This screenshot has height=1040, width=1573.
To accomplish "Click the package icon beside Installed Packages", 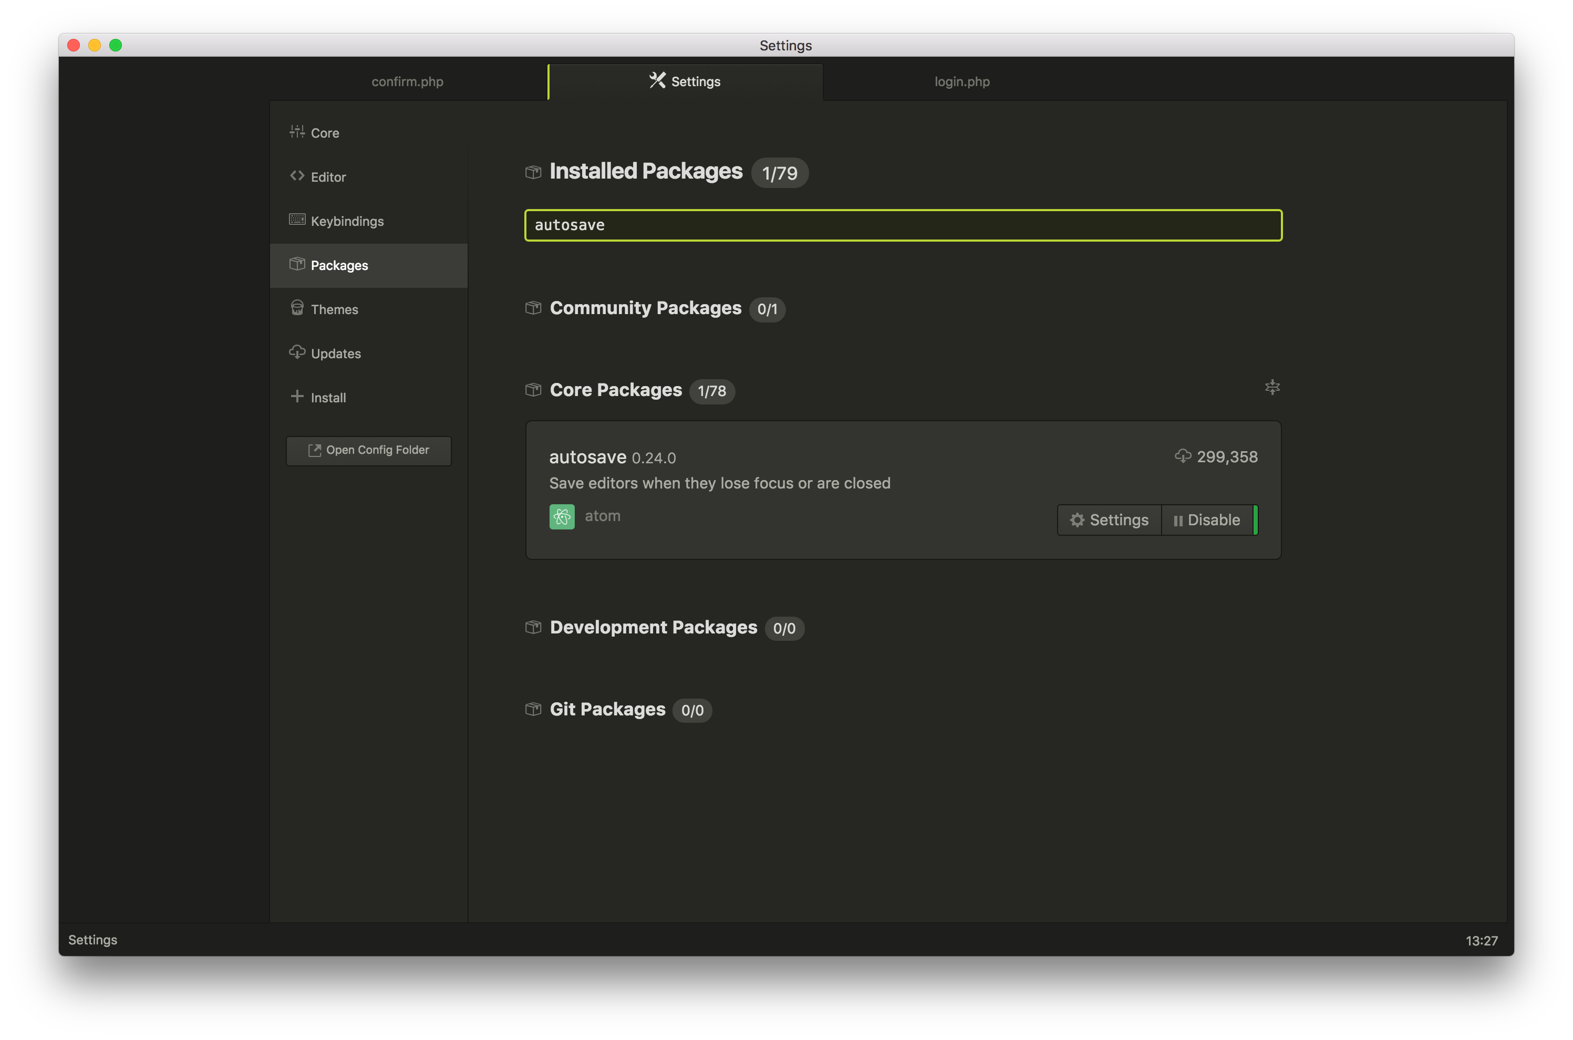I will click(533, 171).
